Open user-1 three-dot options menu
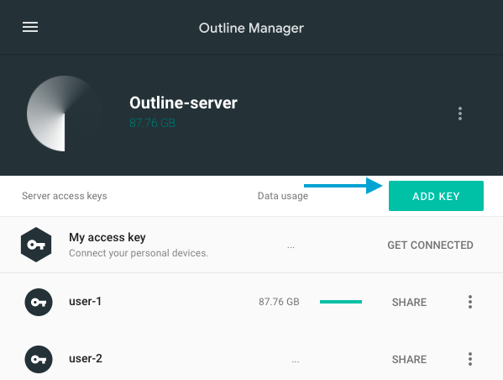 pyautogui.click(x=470, y=302)
